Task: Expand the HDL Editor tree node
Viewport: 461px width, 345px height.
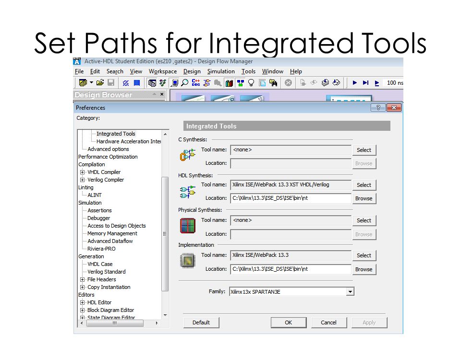Action: 82,302
